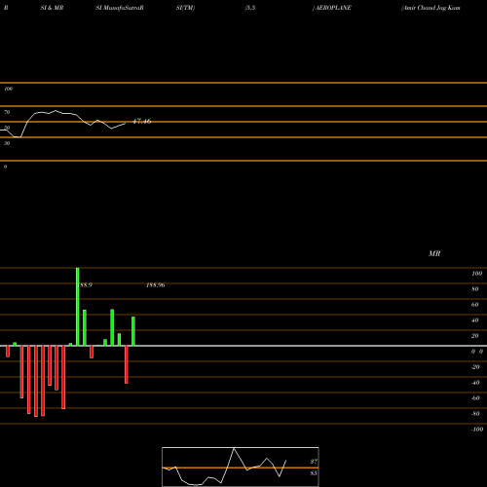The height and width of the screenshot is (487, 487).
Task: Click the Amir Chand Jag Kum header text
Action: tap(431, 8)
